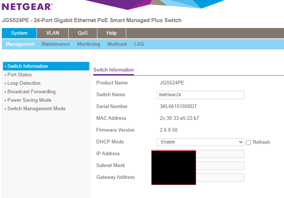Open the LAG submenu
This screenshot has width=284, height=198.
click(139, 44)
